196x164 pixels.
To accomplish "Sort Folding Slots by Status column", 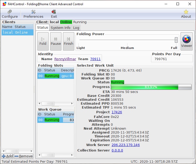I will click(x=52, y=70).
